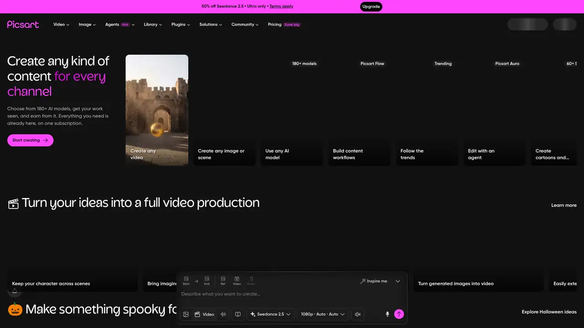584x328 pixels.
Task: Click the Upgrade button in the banner
Action: coord(371,6)
